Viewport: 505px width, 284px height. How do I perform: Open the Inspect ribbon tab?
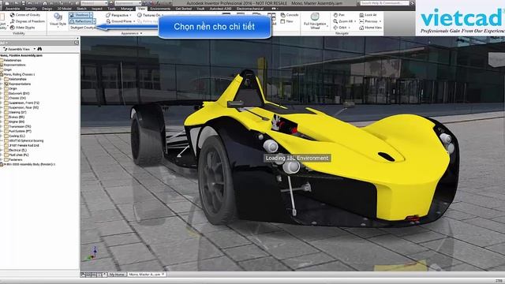97,9
